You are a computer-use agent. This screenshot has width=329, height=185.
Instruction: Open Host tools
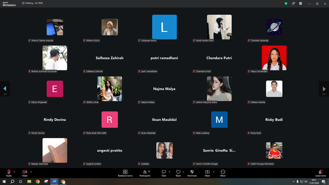(x=192, y=173)
